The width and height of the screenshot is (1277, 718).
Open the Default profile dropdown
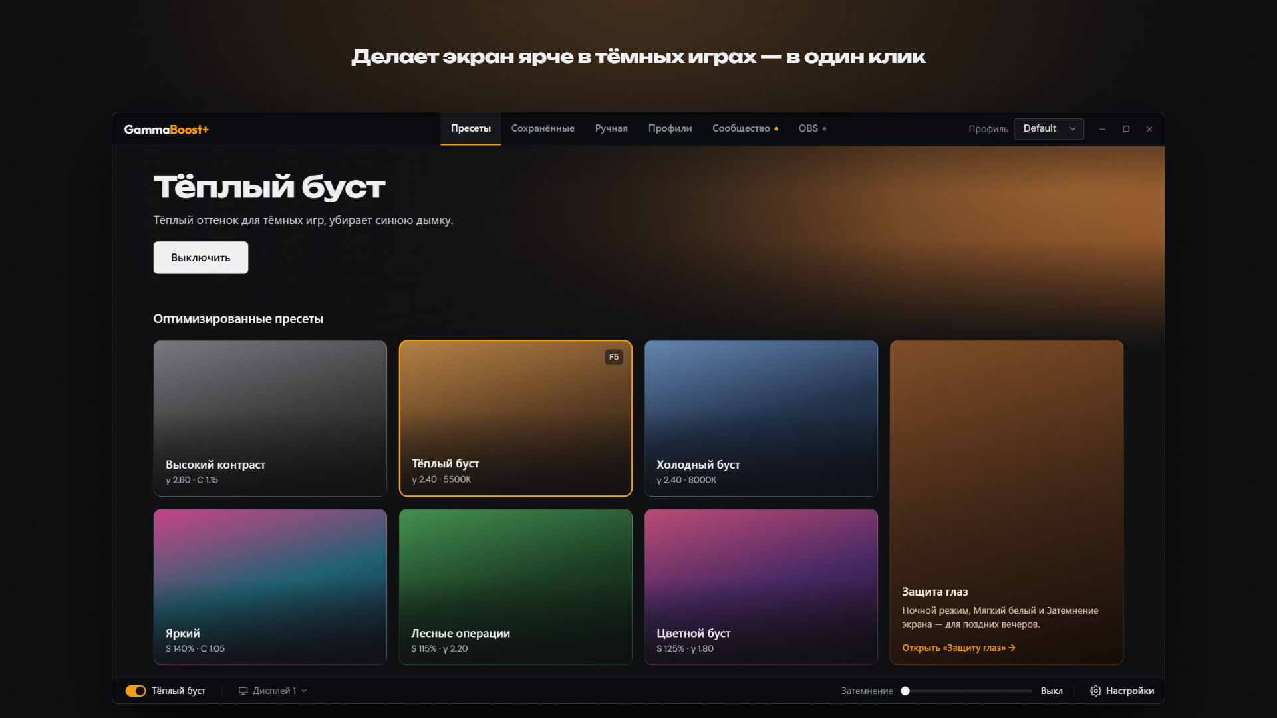click(x=1049, y=129)
